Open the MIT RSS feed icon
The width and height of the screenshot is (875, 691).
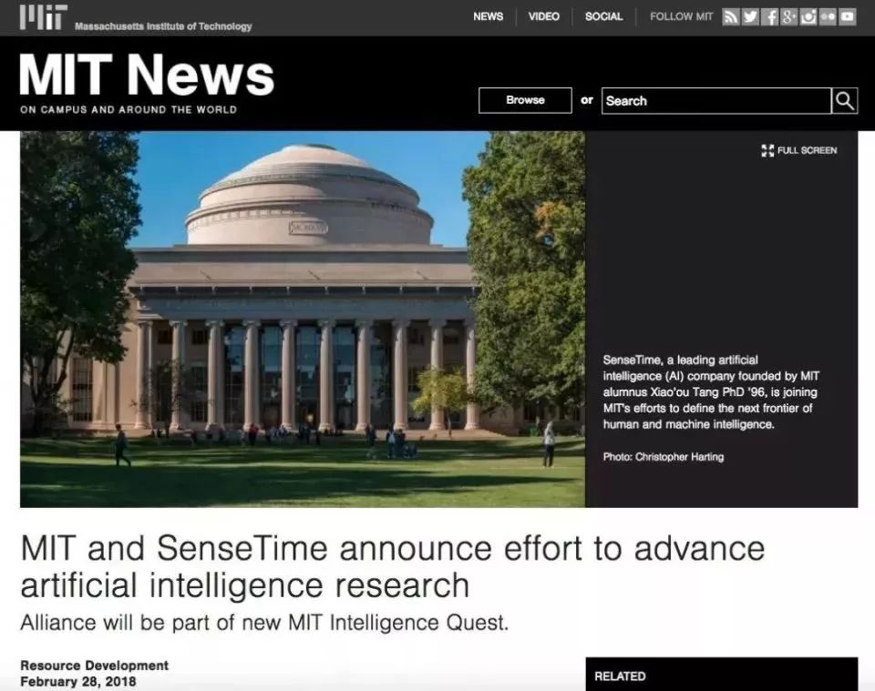[730, 16]
